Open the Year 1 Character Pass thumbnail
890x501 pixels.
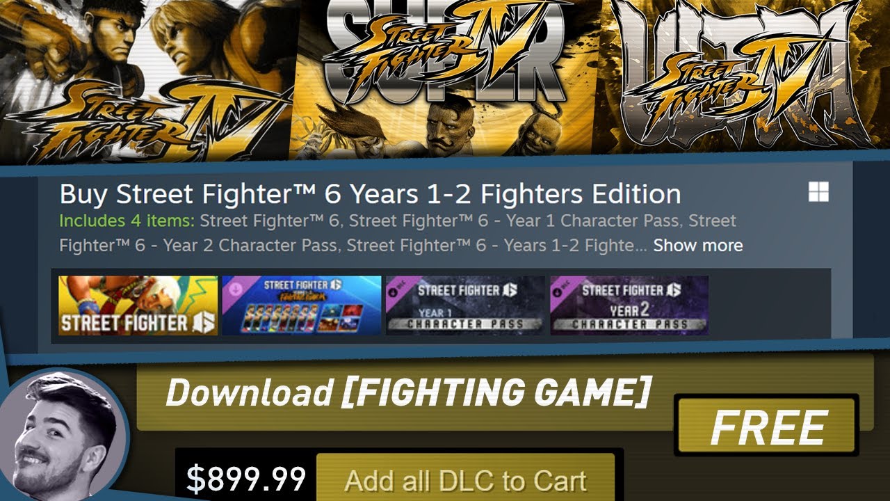point(465,305)
